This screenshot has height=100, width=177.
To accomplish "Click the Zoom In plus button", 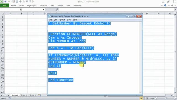I will tap(175, 98).
